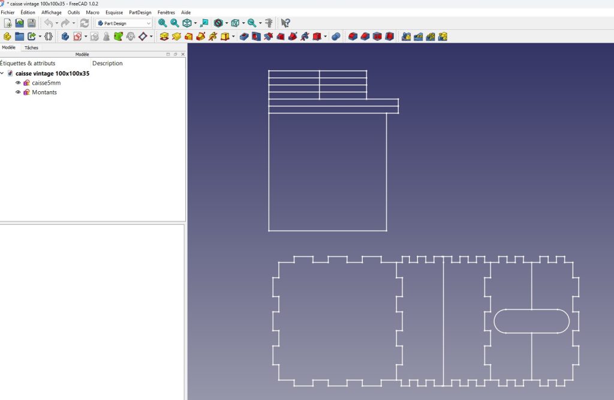Viewport: 614px width, 400px height.
Task: Open the Esquisse menu
Action: (x=115, y=13)
